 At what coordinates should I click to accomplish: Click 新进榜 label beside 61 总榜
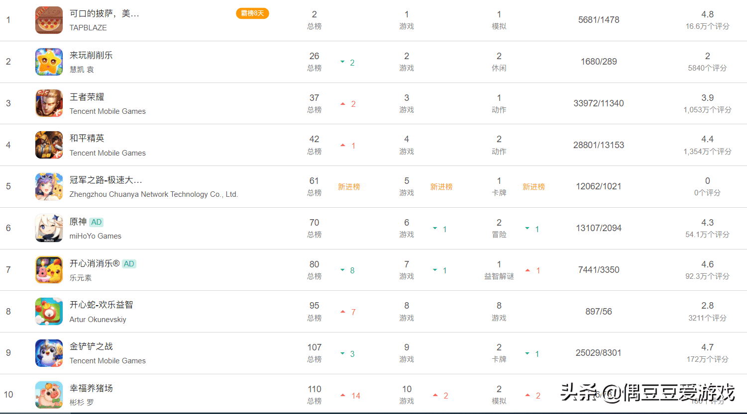point(349,187)
